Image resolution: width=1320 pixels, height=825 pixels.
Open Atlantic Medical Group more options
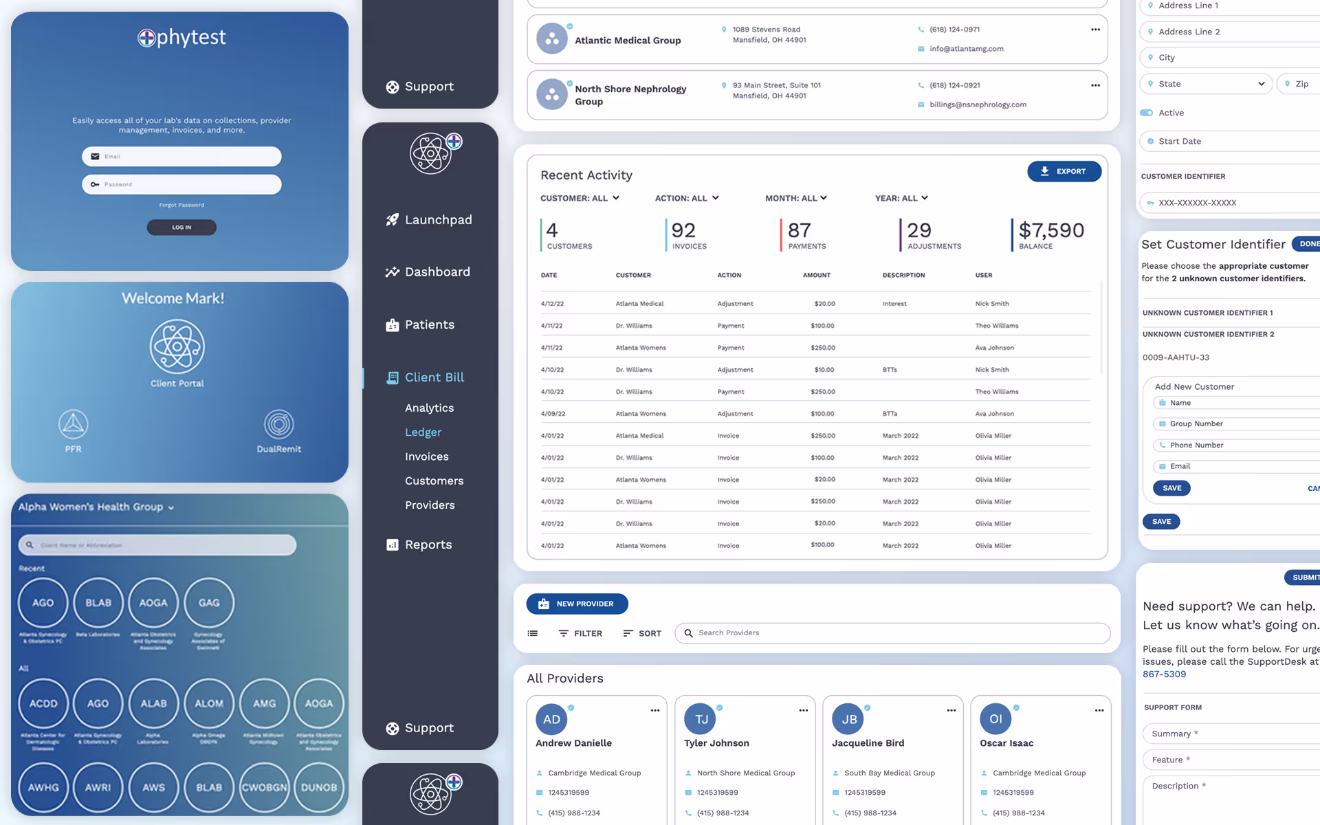click(1095, 30)
